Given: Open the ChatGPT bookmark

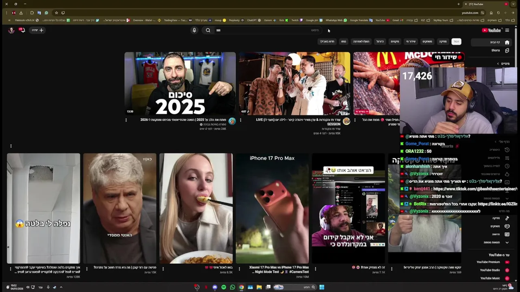Looking at the screenshot, I should (254, 20).
